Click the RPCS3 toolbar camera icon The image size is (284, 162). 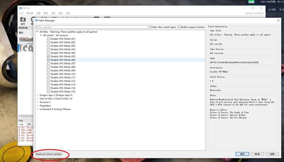click(x=23, y=20)
